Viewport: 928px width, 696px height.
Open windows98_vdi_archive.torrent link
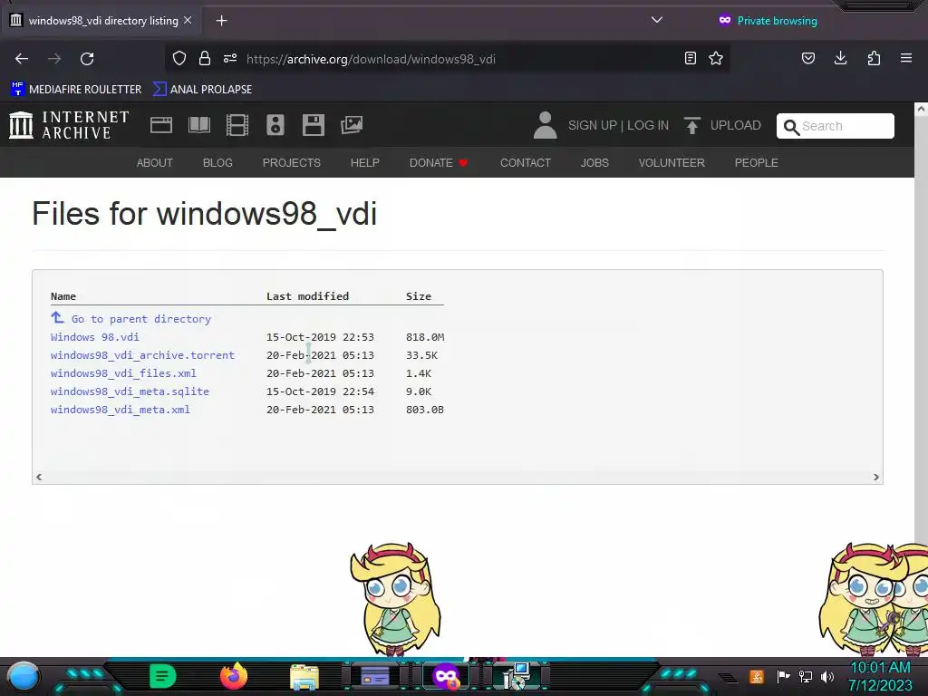pyautogui.click(x=142, y=355)
